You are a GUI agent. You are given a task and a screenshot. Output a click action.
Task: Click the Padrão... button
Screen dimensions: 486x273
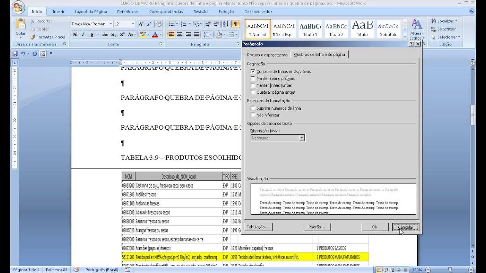tap(317, 227)
